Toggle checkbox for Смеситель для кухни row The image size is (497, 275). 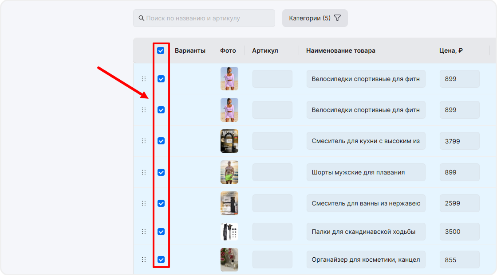pyautogui.click(x=161, y=141)
